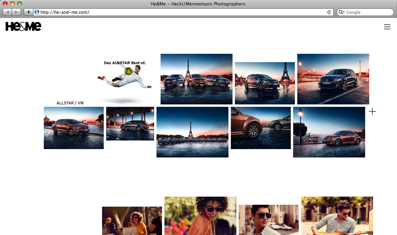Open search magnifier dropdown
Screen dimensions: 397x235
342,12
